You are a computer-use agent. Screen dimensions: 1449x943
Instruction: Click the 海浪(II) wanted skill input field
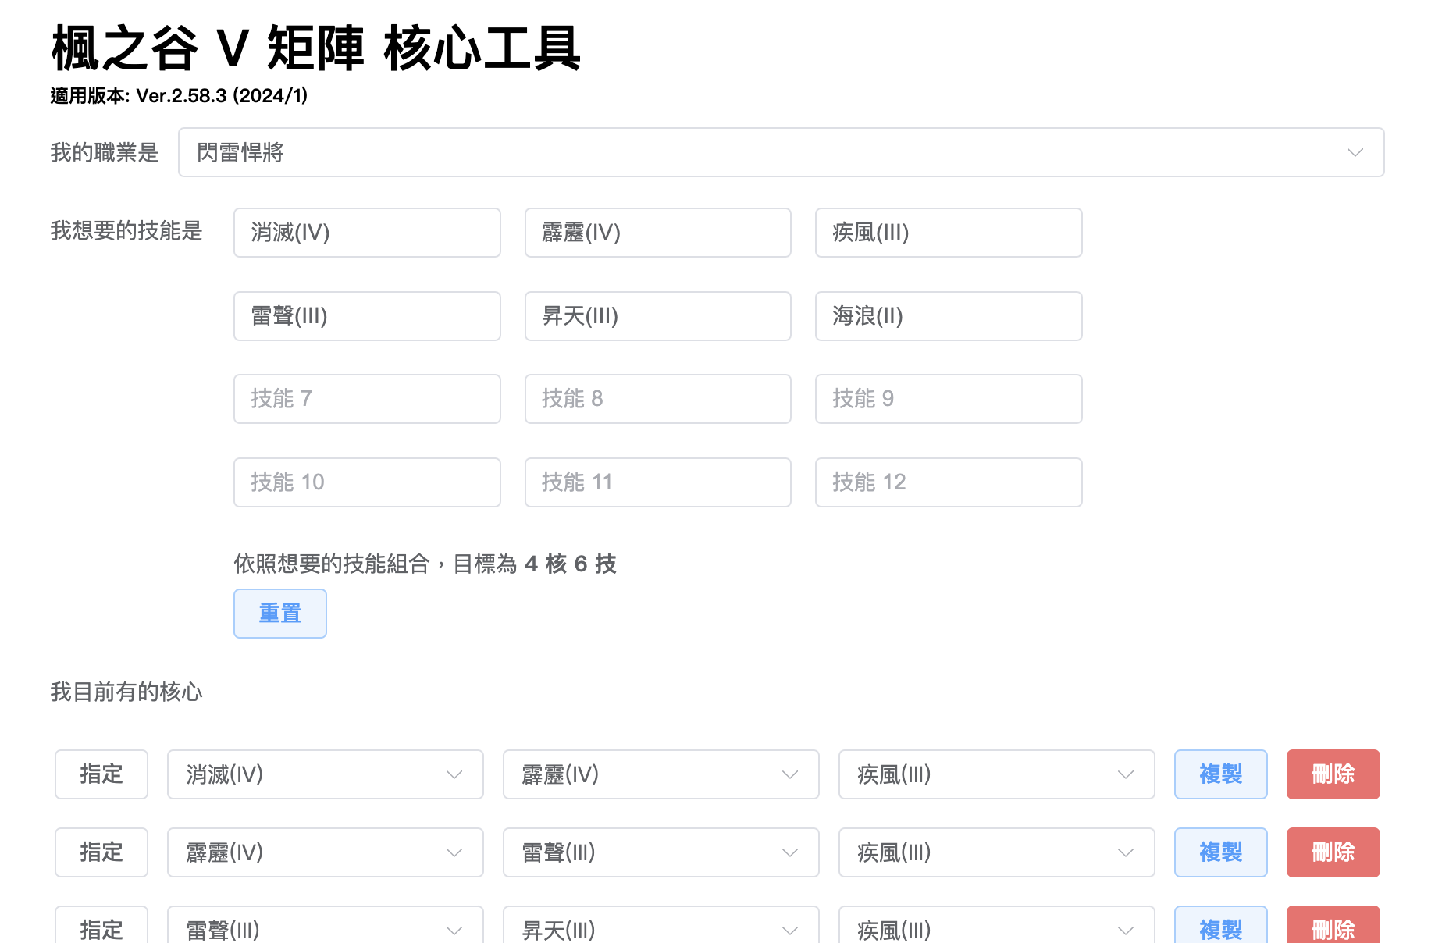point(949,316)
